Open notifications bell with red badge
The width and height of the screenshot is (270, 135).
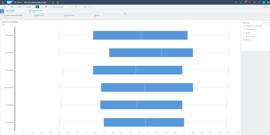click(x=245, y=2)
